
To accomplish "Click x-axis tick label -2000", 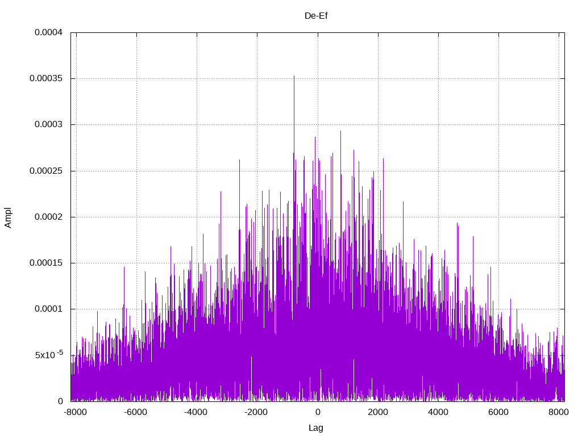I will pyautogui.click(x=256, y=412).
